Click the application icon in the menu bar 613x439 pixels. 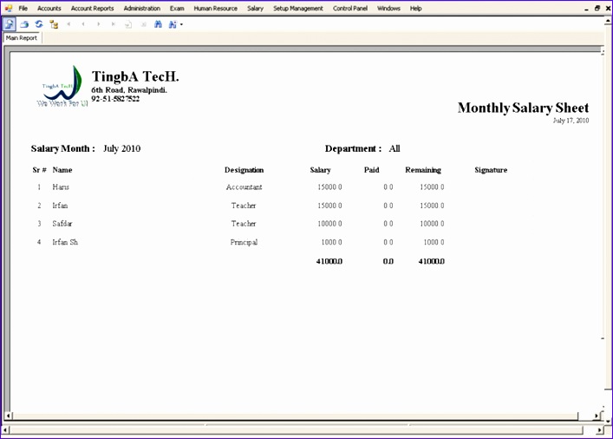[8, 8]
